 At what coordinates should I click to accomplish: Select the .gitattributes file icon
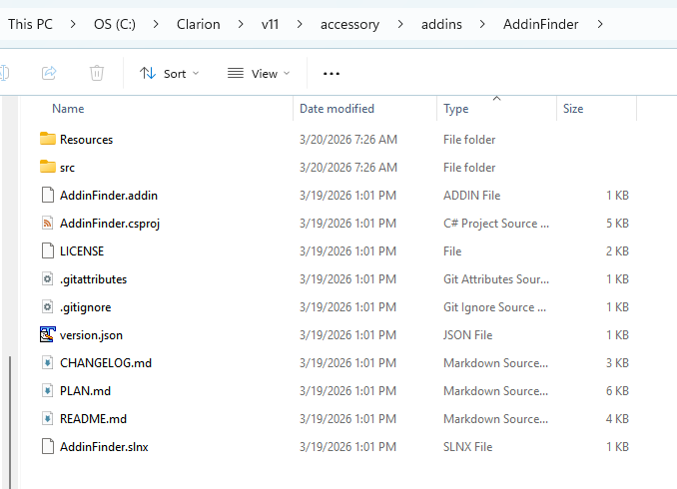click(48, 279)
